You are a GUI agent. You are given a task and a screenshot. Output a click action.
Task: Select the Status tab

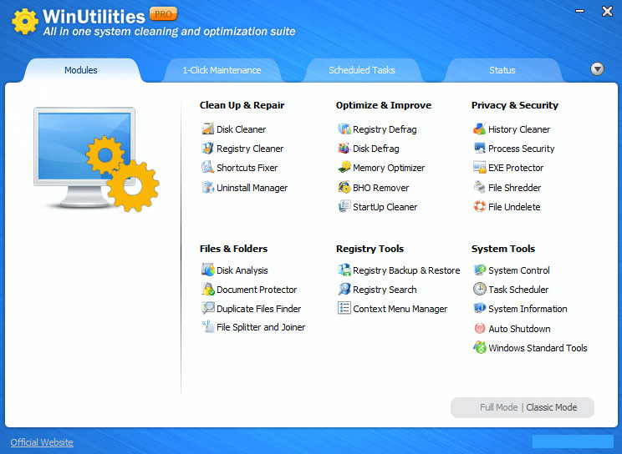(502, 70)
